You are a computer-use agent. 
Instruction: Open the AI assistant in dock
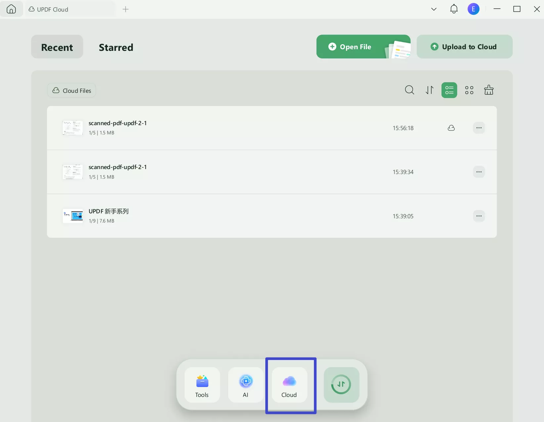coord(246,385)
